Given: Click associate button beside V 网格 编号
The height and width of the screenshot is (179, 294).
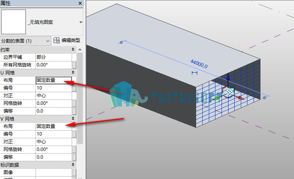Looking at the screenshot, I should coord(74,134).
